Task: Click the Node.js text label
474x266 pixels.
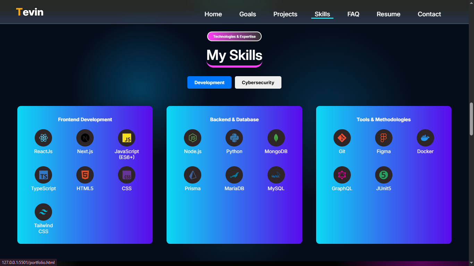Action: [x=193, y=151]
